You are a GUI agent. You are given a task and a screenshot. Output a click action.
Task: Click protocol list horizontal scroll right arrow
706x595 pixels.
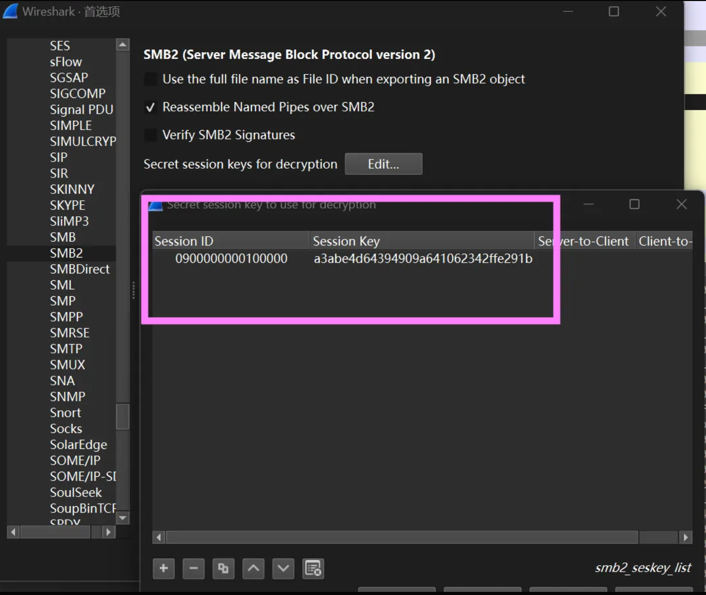point(108,532)
